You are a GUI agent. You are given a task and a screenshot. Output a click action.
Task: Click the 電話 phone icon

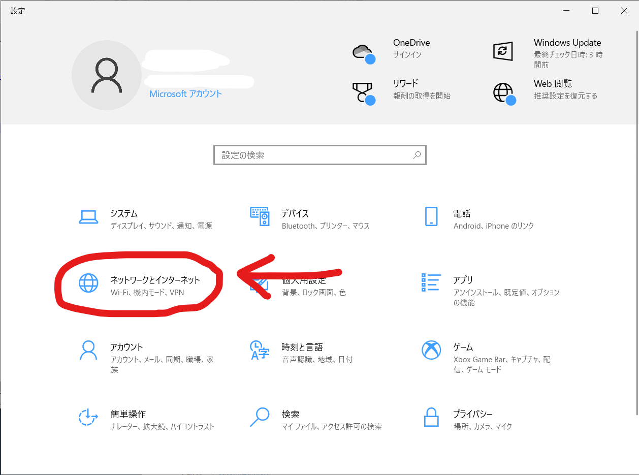[x=431, y=216]
